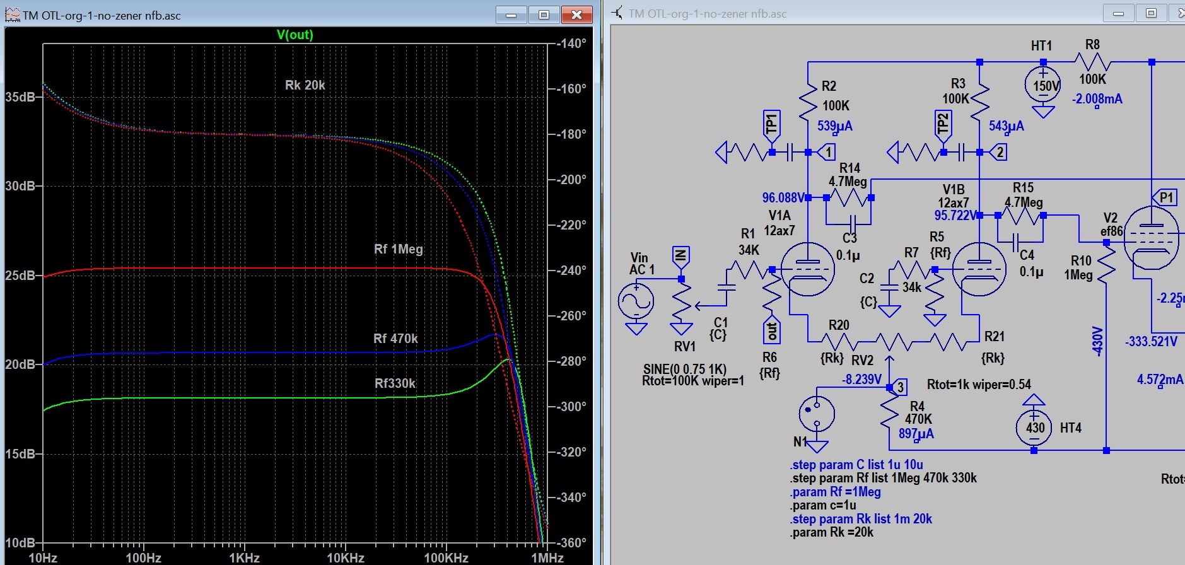Click the .param Rk =20k directive

[831, 532]
